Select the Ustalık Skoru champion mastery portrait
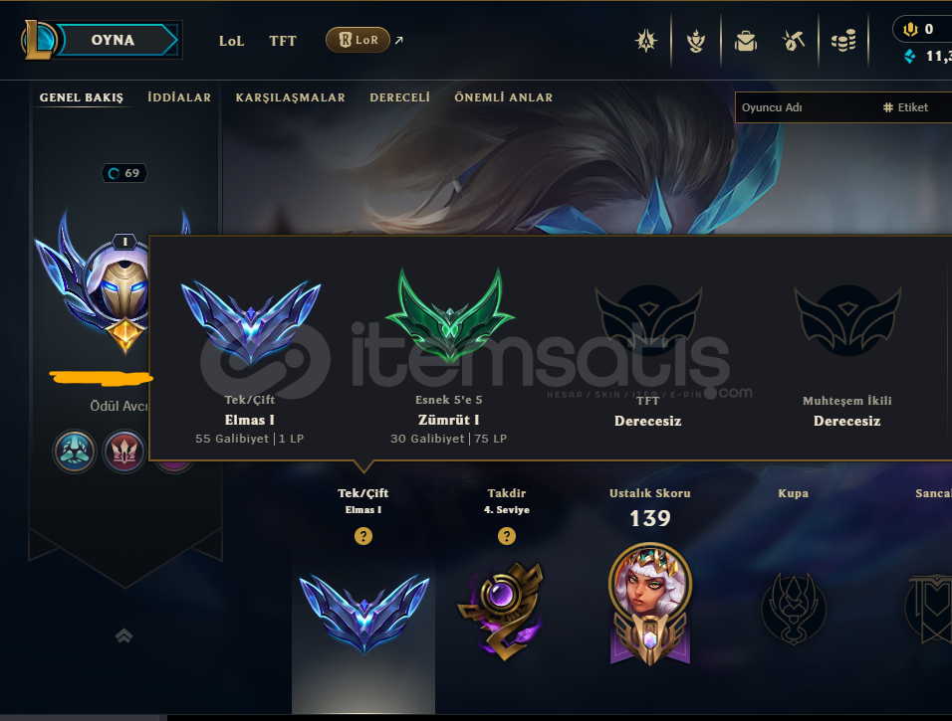 point(650,604)
